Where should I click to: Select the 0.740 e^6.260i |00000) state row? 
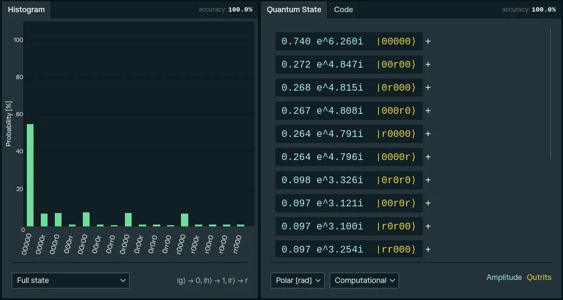tap(349, 41)
